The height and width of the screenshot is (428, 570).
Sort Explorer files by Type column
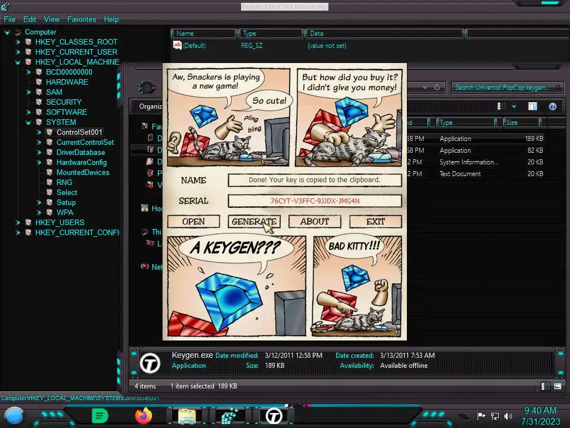[466, 123]
